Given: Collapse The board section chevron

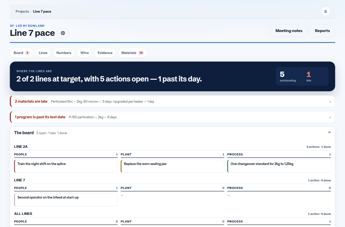Looking at the screenshot, I should (x=329, y=132).
